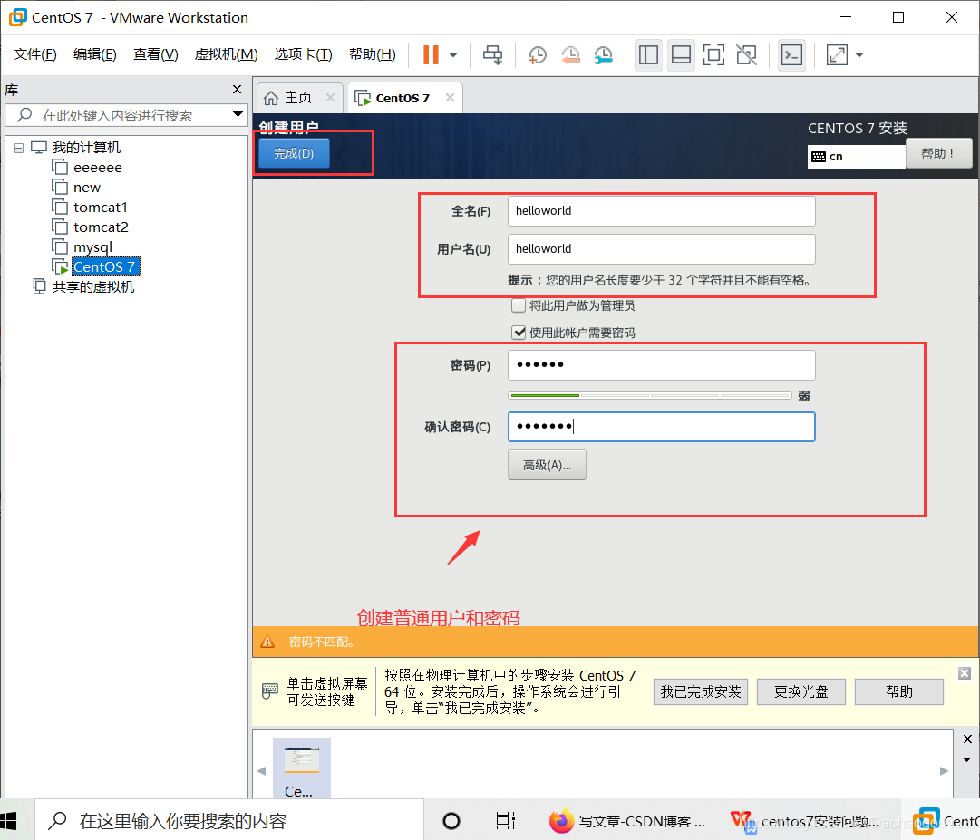
Task: Open the 选项卡(T) menu
Action: [x=303, y=54]
